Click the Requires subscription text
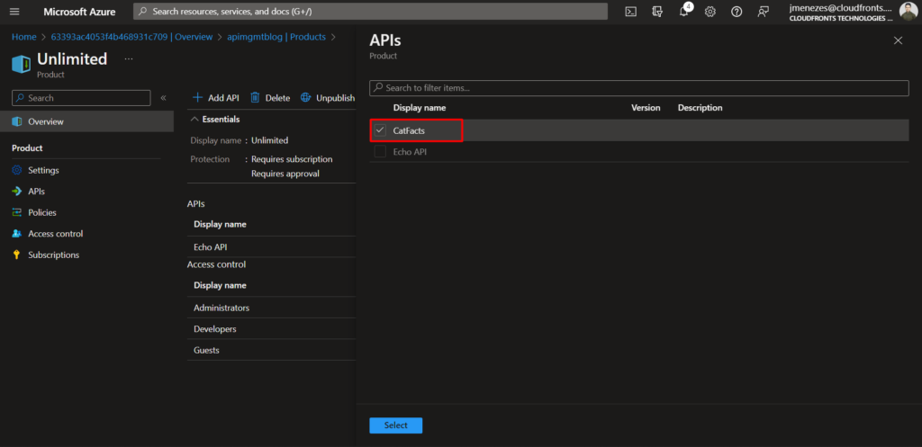The height and width of the screenshot is (447, 922). (292, 159)
